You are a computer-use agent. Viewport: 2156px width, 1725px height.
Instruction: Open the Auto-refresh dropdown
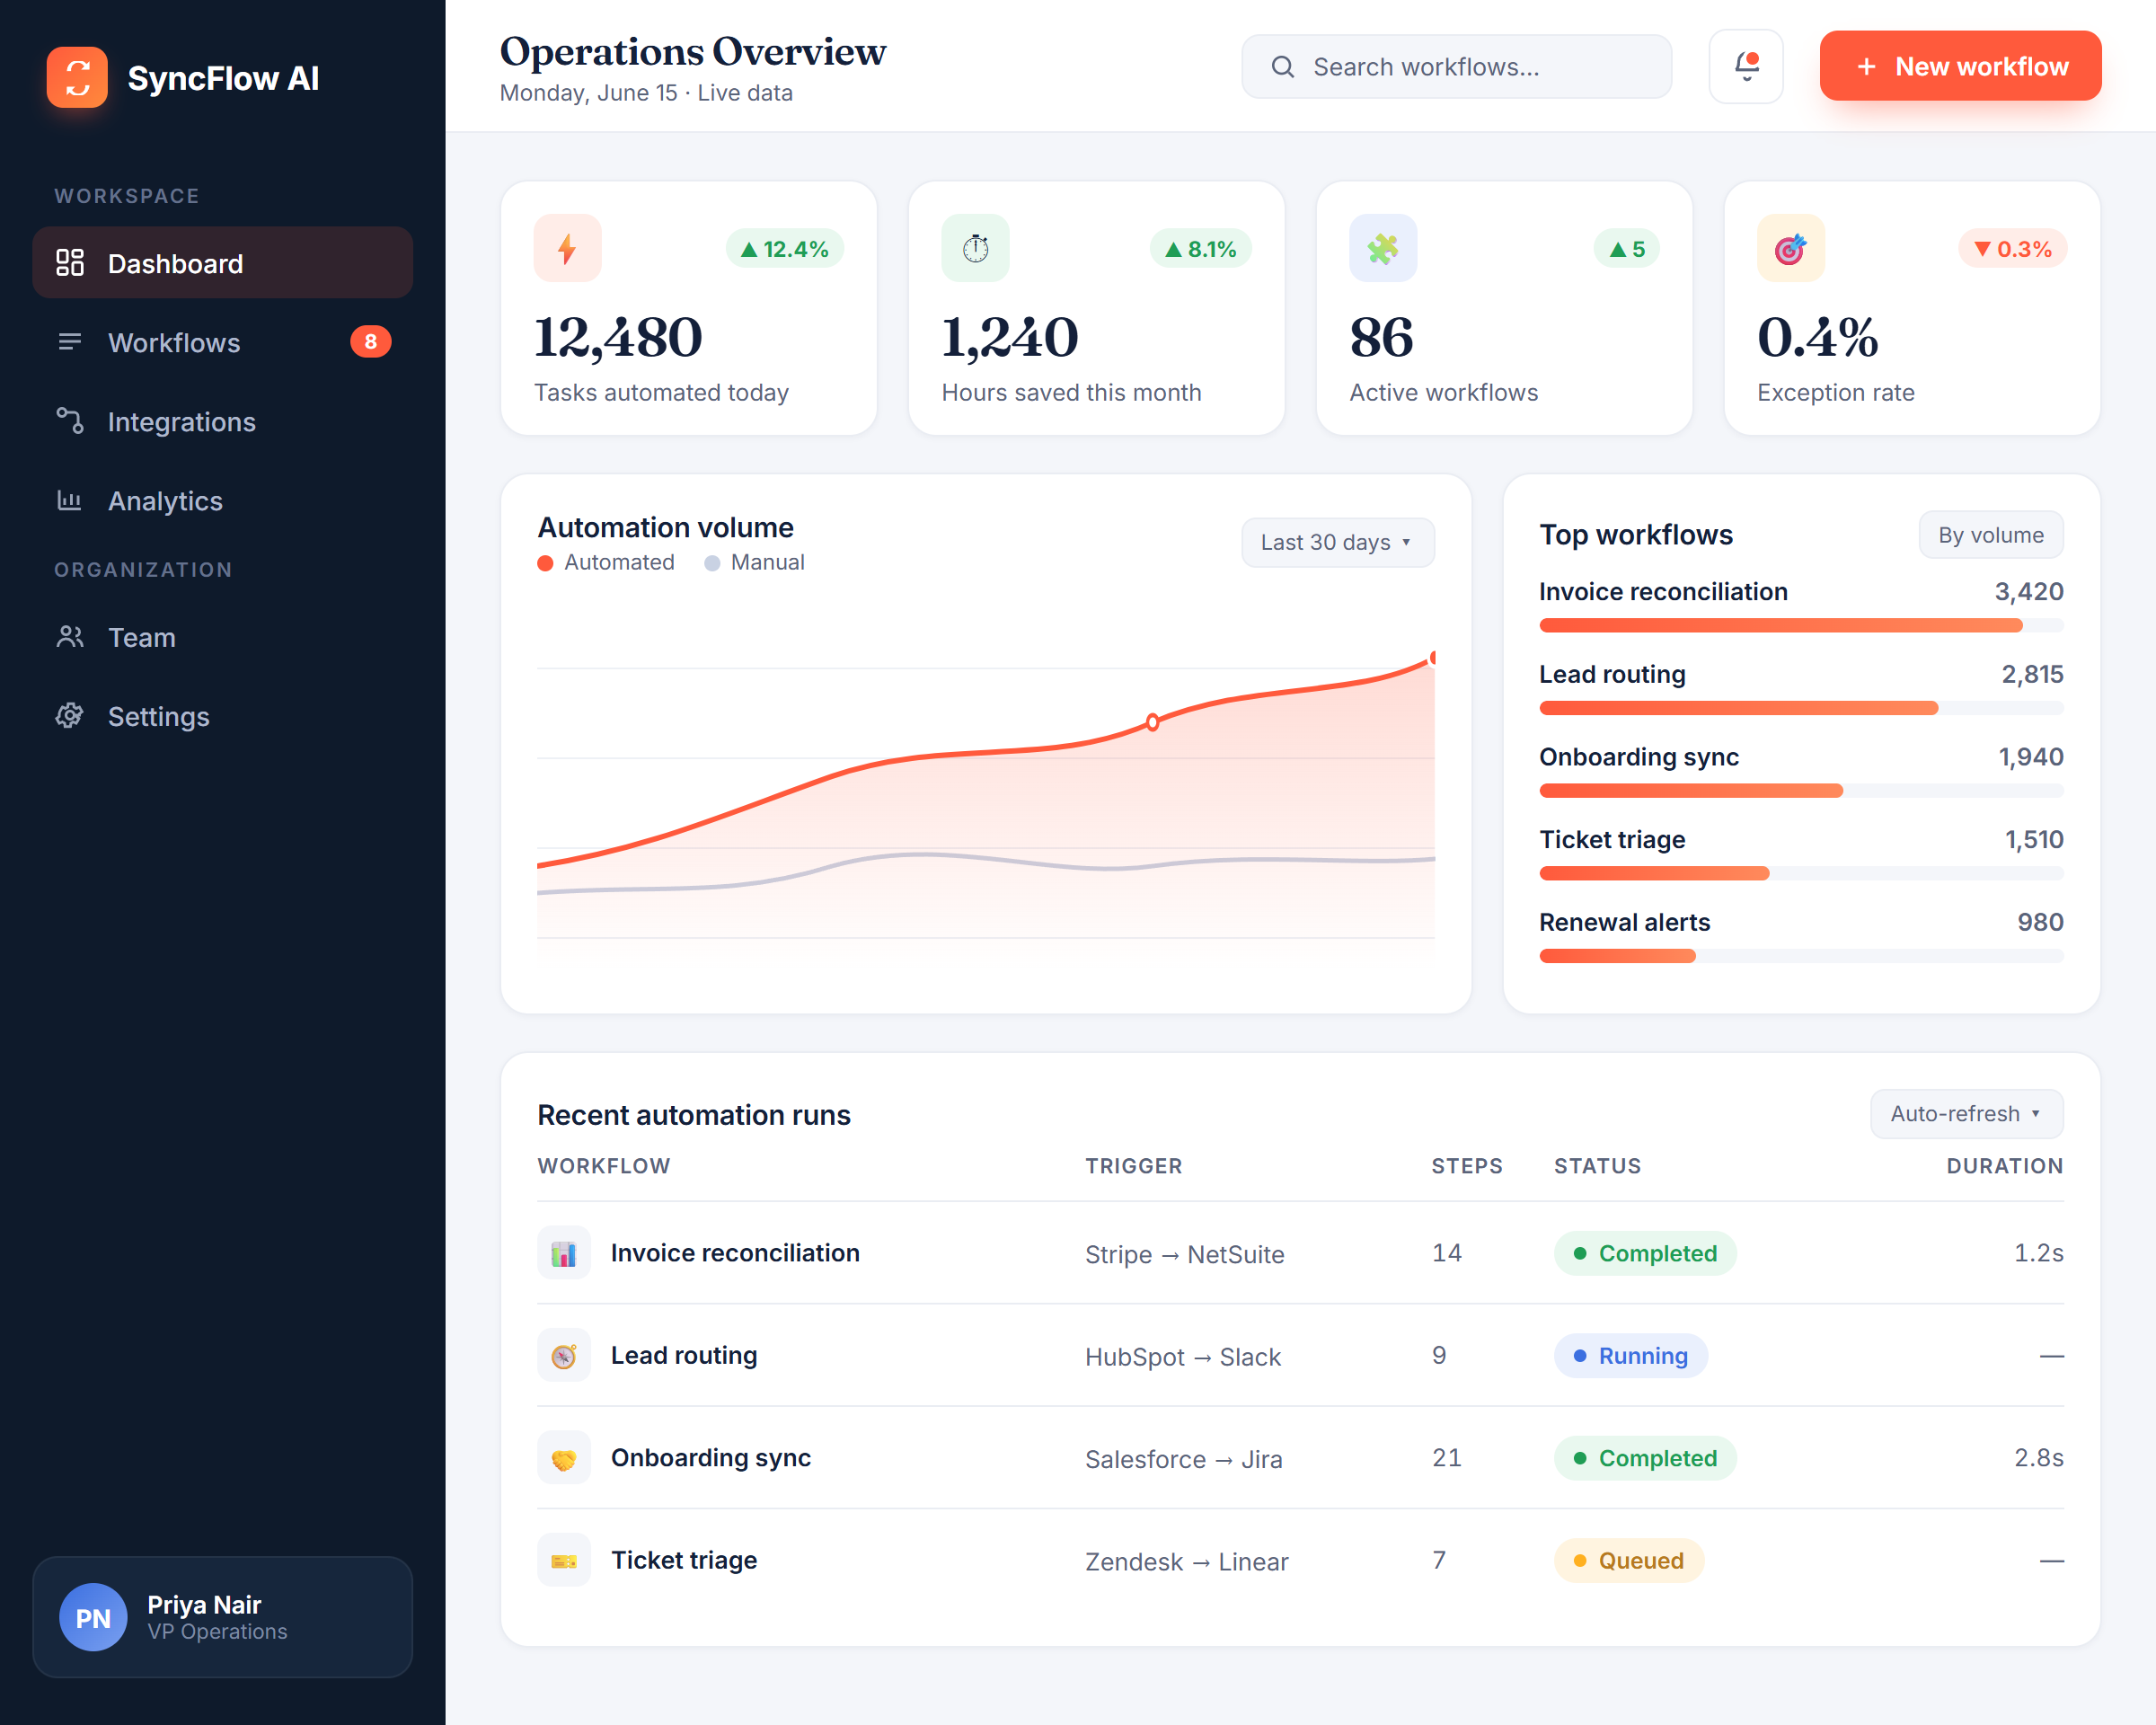[1966, 1114]
